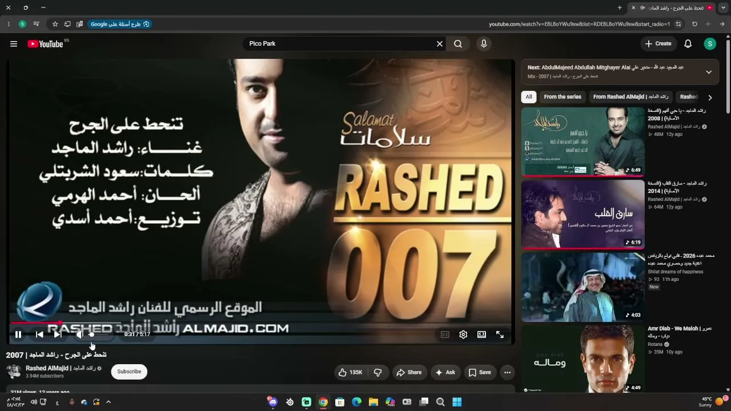This screenshot has width=731, height=411.
Task: Open Windows taskbar search
Action: (x=440, y=402)
